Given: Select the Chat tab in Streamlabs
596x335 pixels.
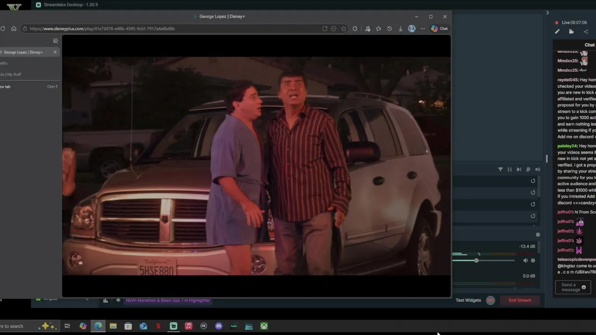Looking at the screenshot, I should [589, 45].
